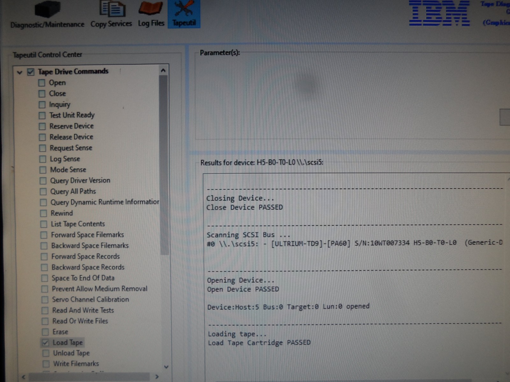Check the Inquiry command checkbox
This screenshot has width=510, height=382.
tap(42, 104)
